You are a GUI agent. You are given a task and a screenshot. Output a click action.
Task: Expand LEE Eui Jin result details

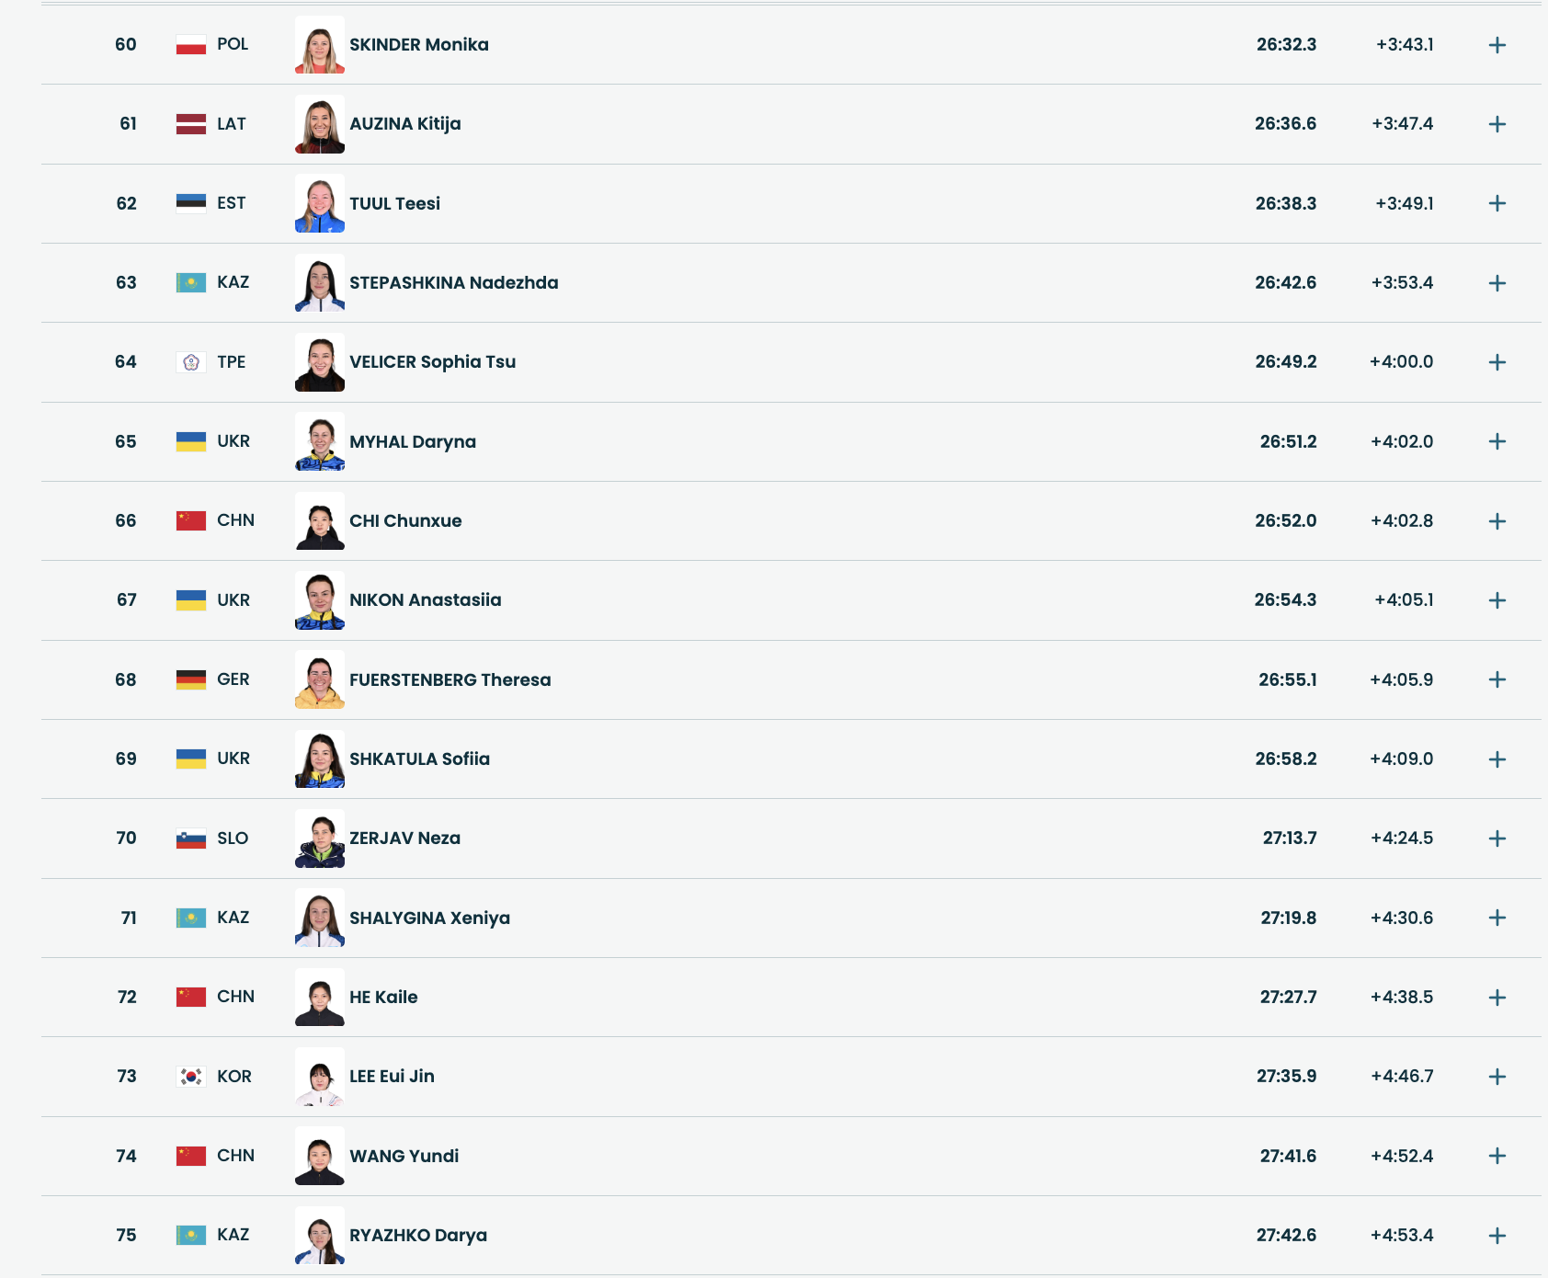(1497, 1077)
